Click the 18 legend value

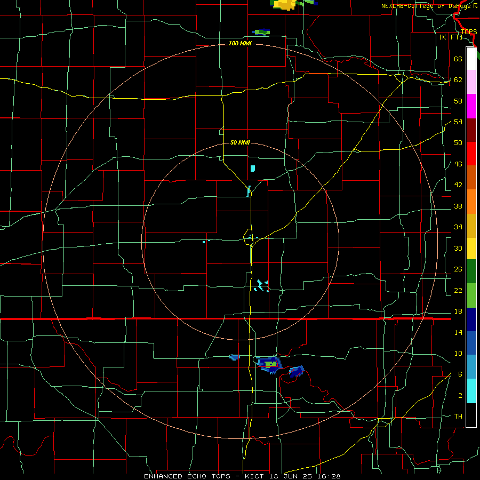pyautogui.click(x=458, y=311)
